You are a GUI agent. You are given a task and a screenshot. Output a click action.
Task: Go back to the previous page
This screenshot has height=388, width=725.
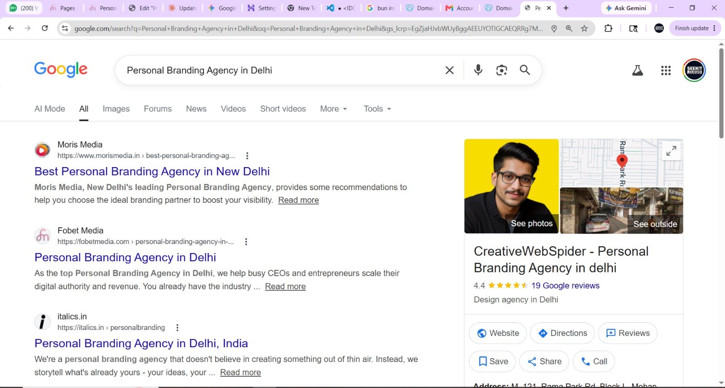tap(11, 28)
